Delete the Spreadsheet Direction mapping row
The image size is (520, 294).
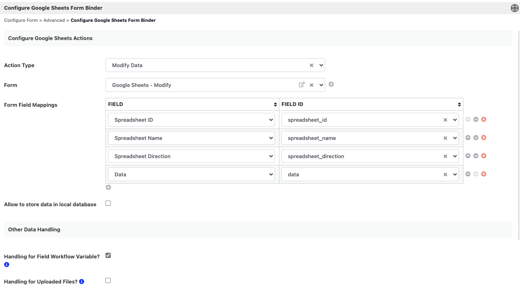coord(484,156)
